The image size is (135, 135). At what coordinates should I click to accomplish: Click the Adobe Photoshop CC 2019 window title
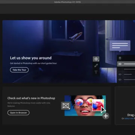(x=67, y=2)
